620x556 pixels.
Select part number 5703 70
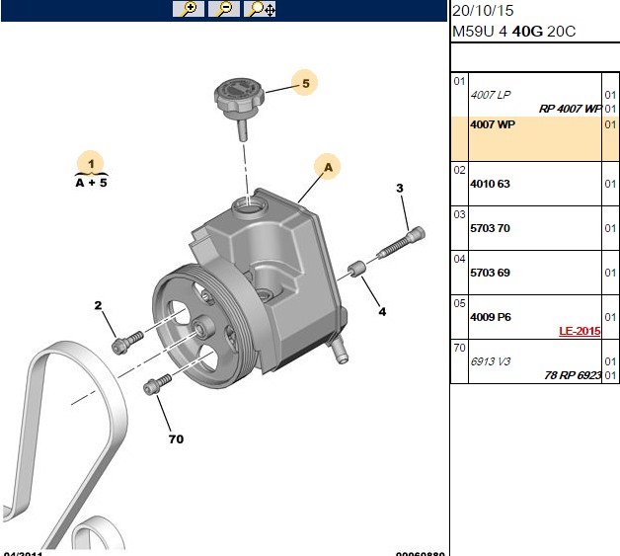click(490, 228)
